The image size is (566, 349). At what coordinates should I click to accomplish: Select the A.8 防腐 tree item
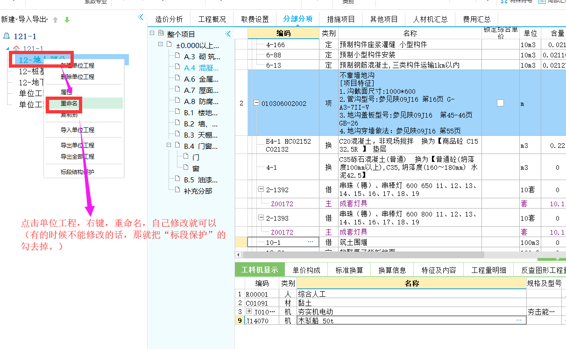[x=201, y=101]
